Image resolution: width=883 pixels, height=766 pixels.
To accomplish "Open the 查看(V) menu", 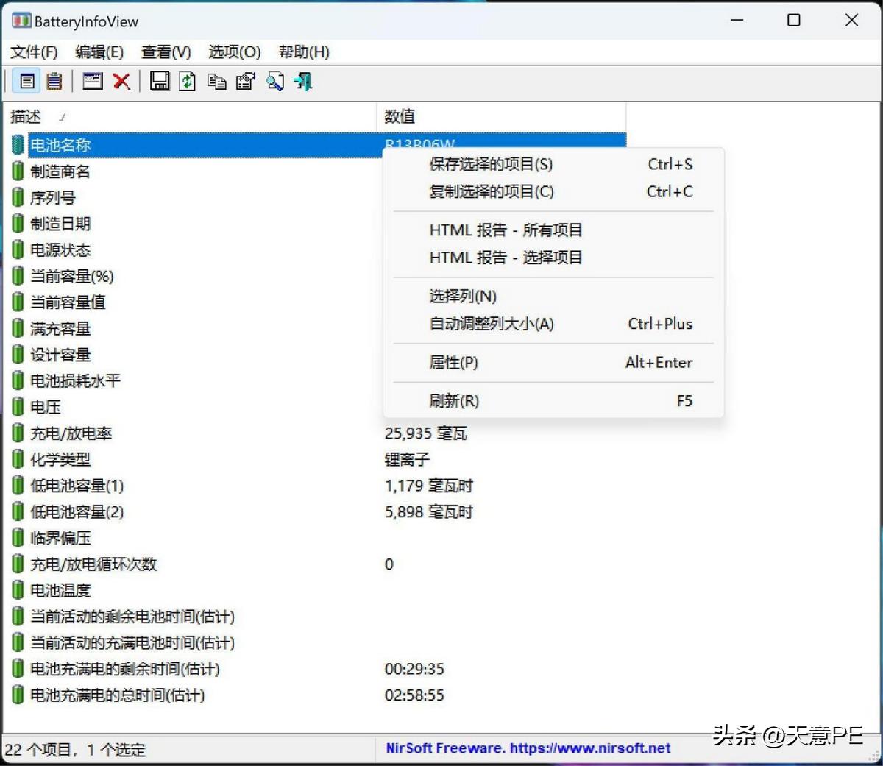I will point(166,52).
